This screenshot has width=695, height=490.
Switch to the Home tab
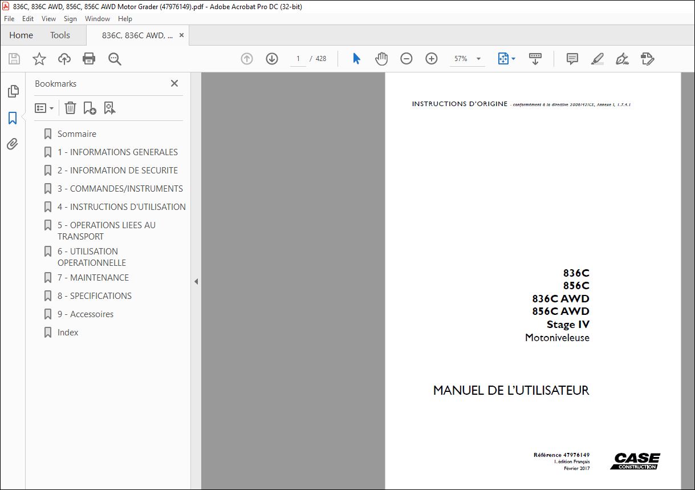pyautogui.click(x=21, y=35)
